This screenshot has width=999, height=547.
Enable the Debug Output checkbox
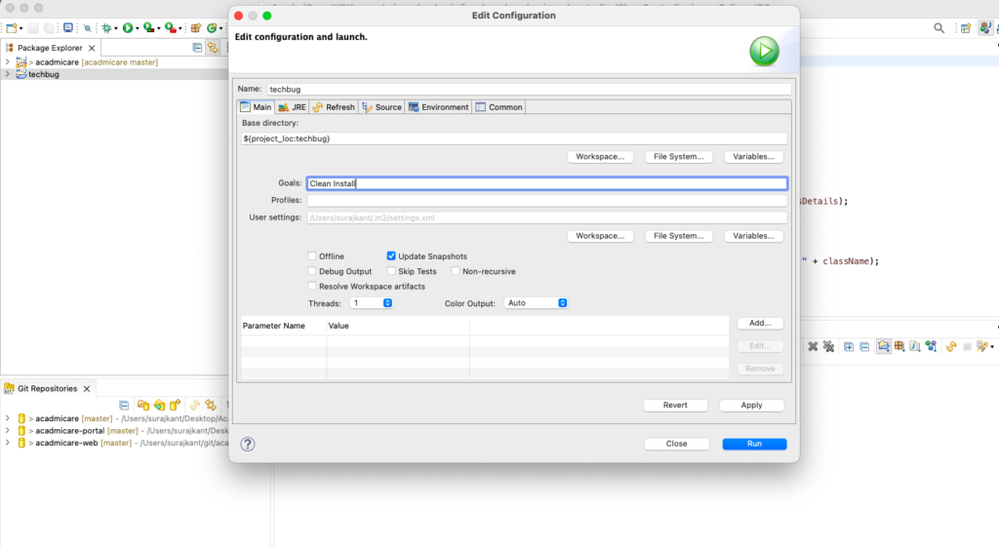tap(312, 271)
